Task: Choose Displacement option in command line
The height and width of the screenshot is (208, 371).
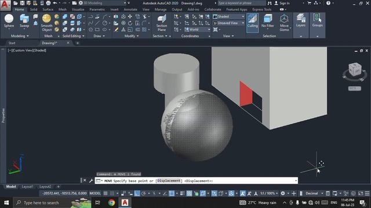Action: pos(169,181)
